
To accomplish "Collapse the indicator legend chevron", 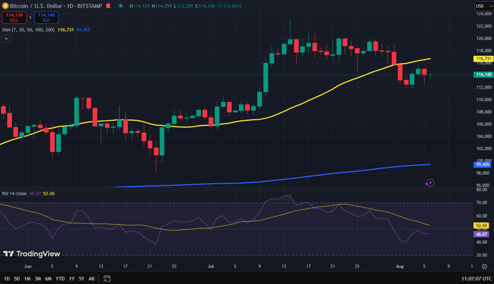I will [6, 39].
